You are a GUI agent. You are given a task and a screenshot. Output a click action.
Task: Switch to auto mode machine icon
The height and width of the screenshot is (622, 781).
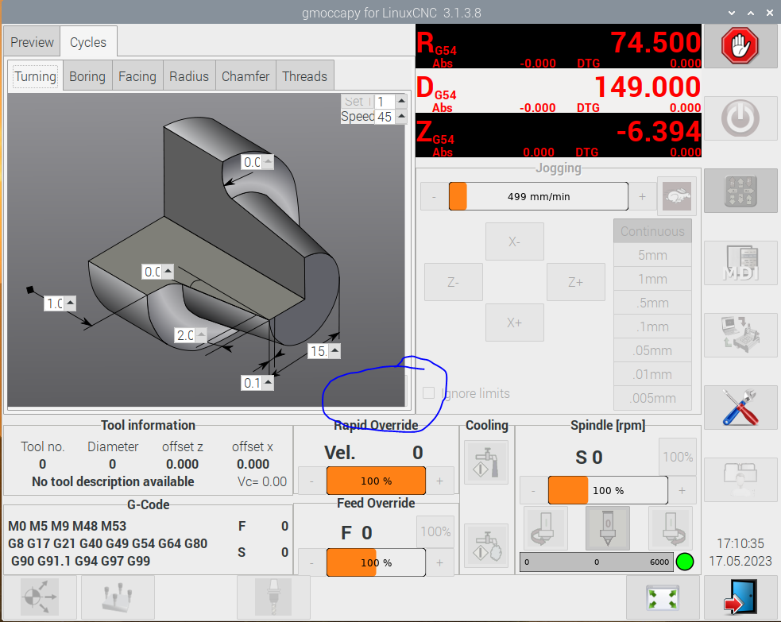740,335
